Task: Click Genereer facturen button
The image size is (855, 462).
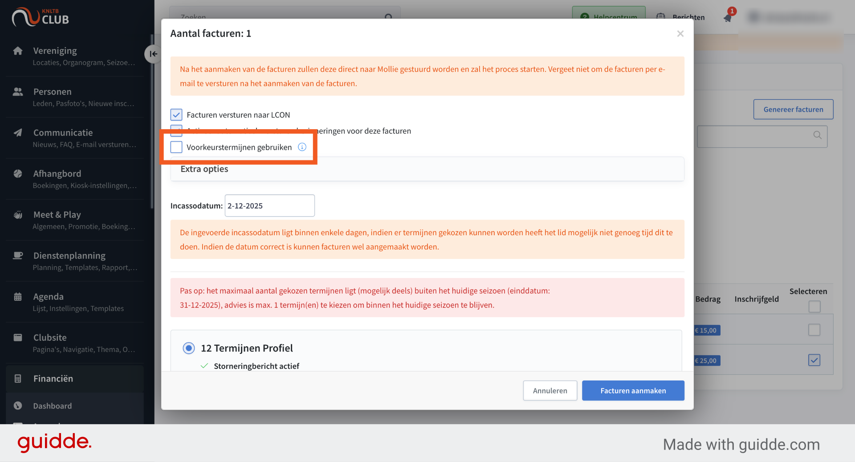Action: click(793, 110)
